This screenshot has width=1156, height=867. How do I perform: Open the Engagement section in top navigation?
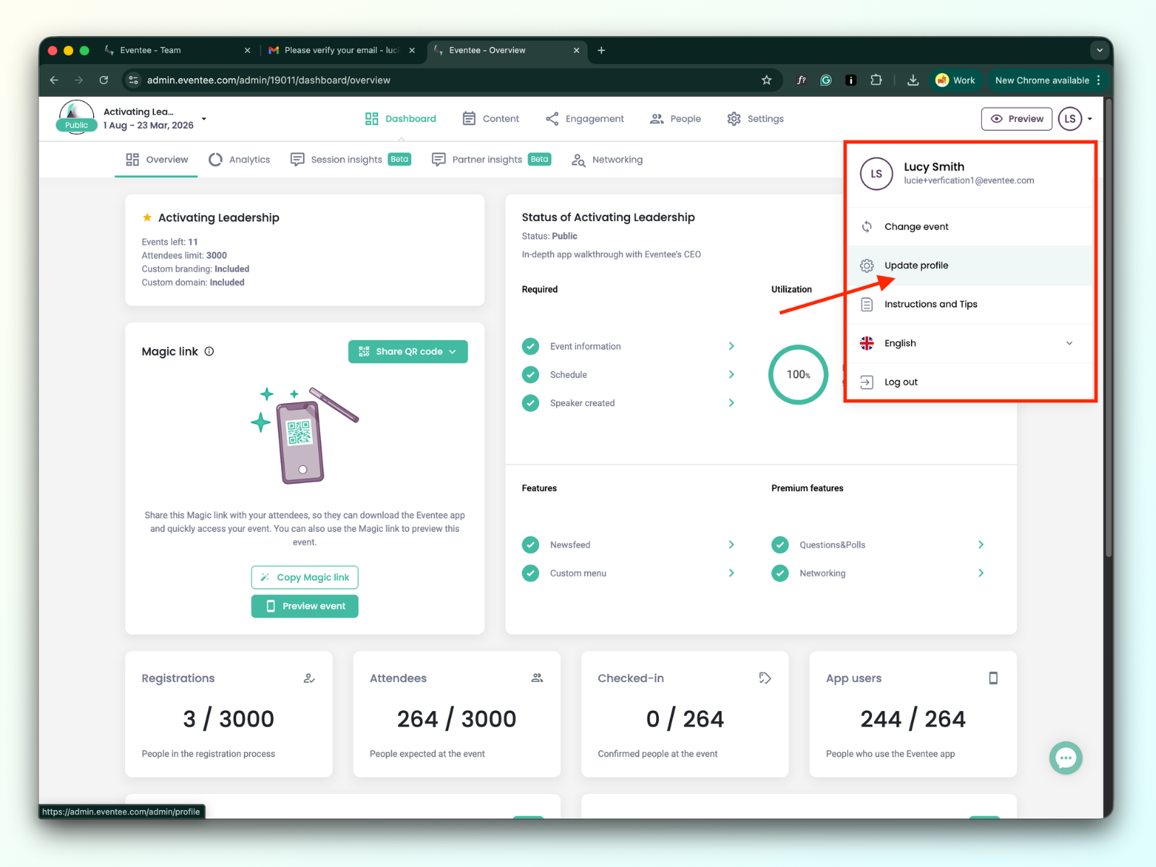click(x=585, y=118)
